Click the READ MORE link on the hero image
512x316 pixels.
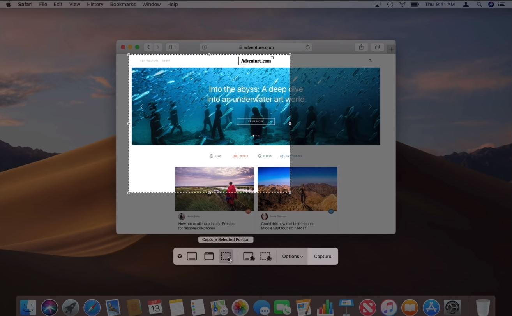256,121
